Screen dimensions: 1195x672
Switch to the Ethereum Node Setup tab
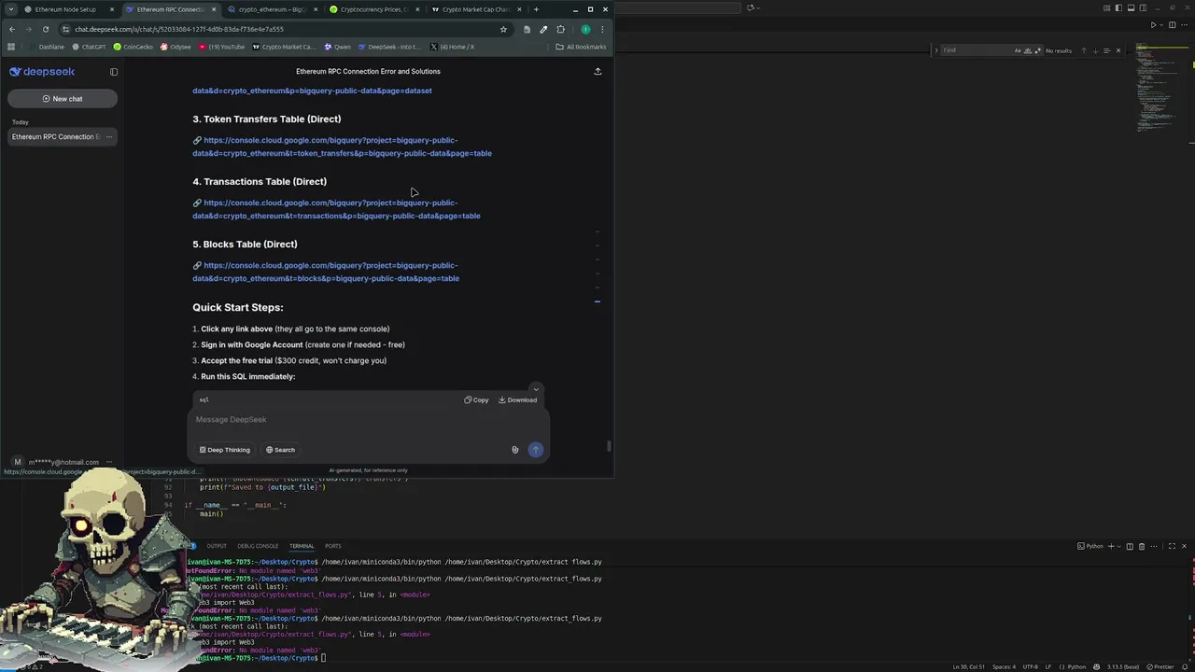(x=70, y=9)
